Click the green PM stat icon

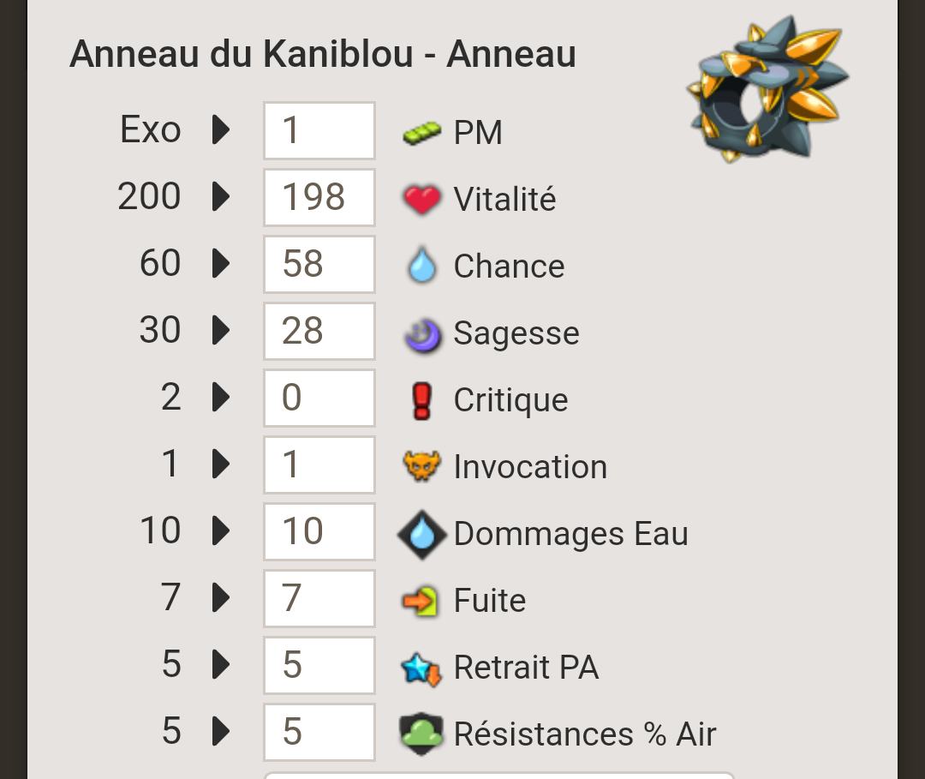421,132
